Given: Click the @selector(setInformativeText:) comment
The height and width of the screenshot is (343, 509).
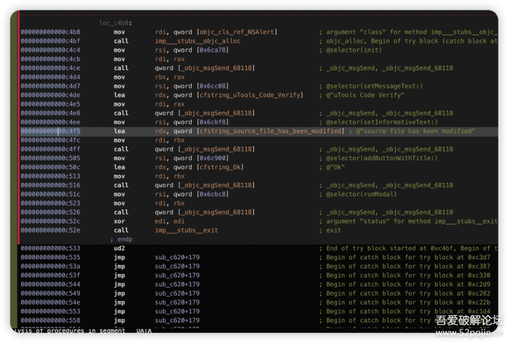Looking at the screenshot, I should (x=382, y=123).
